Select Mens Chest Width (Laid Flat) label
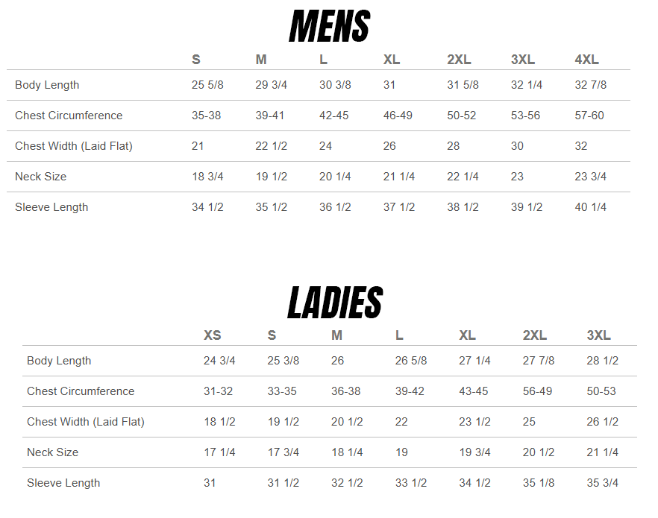This screenshot has height=518, width=658. pos(74,146)
